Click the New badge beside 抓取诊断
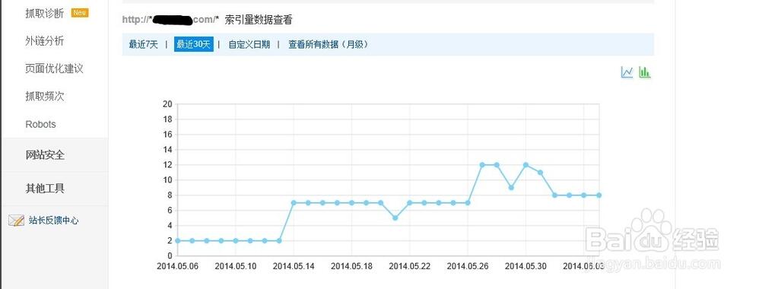Image resolution: width=762 pixels, height=289 pixels. (x=80, y=13)
